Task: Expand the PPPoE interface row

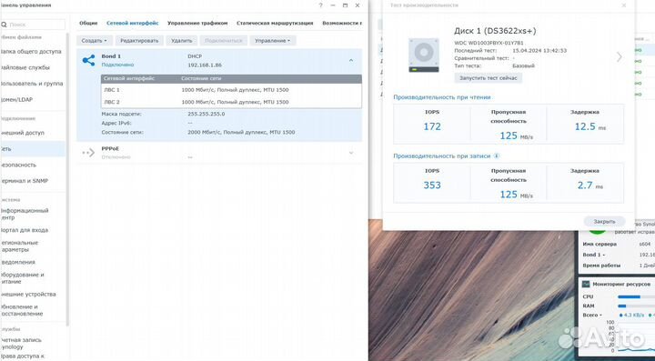Action: pos(351,153)
